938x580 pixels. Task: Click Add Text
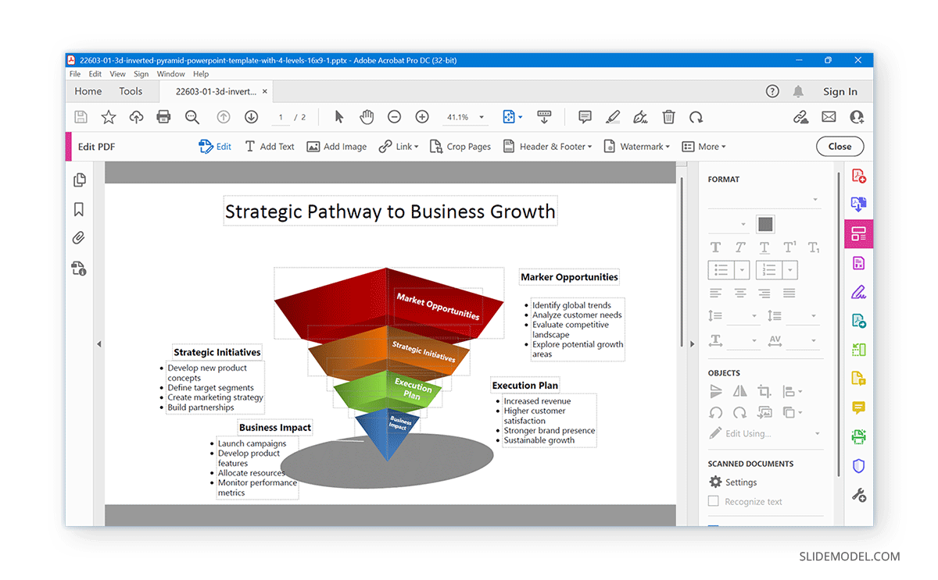(270, 147)
